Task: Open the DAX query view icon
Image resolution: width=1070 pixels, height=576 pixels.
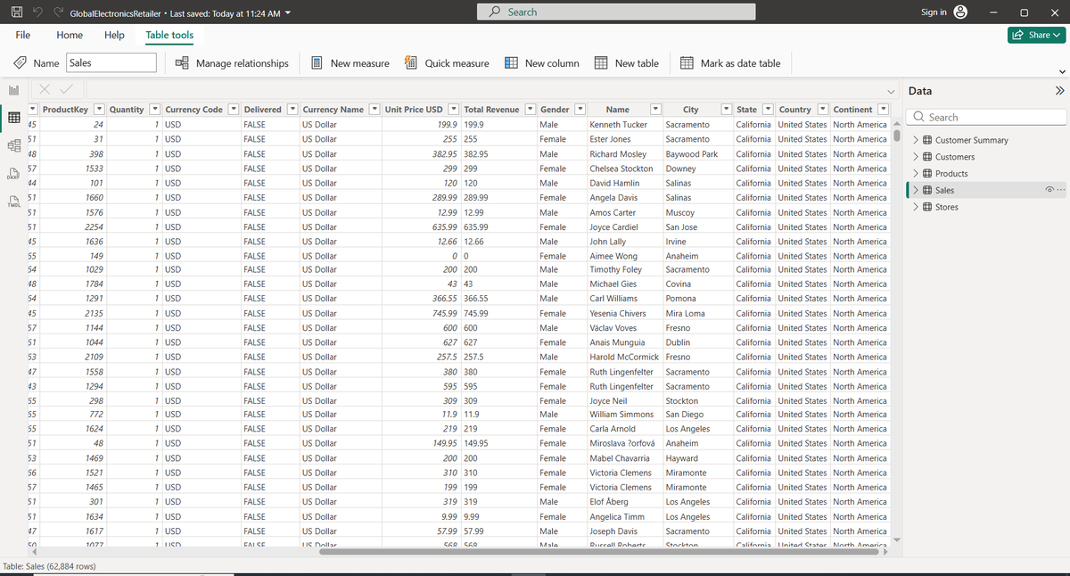Action: 14,173
